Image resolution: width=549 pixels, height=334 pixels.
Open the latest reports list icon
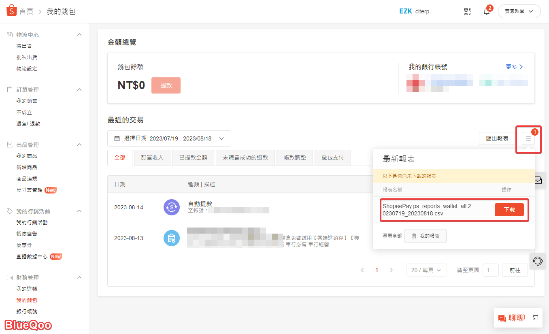tap(528, 139)
